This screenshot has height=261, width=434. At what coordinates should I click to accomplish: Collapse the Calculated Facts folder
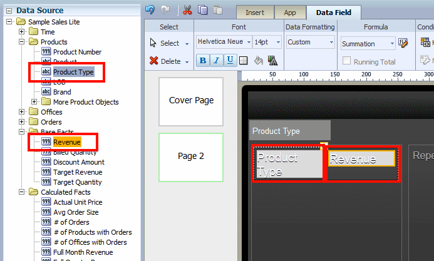[x=21, y=192]
